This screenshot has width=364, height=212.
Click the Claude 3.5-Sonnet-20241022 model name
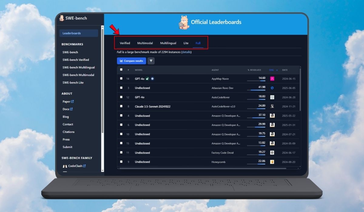pos(153,106)
